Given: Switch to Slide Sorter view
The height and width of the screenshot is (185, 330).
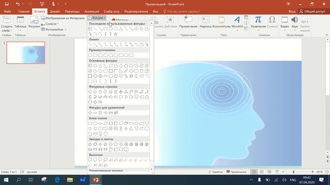Looking at the screenshot, I should 261,172.
